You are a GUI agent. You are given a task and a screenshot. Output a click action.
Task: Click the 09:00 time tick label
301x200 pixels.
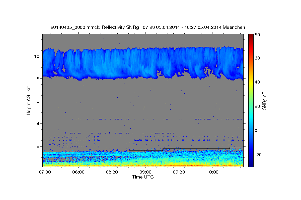point(145,172)
